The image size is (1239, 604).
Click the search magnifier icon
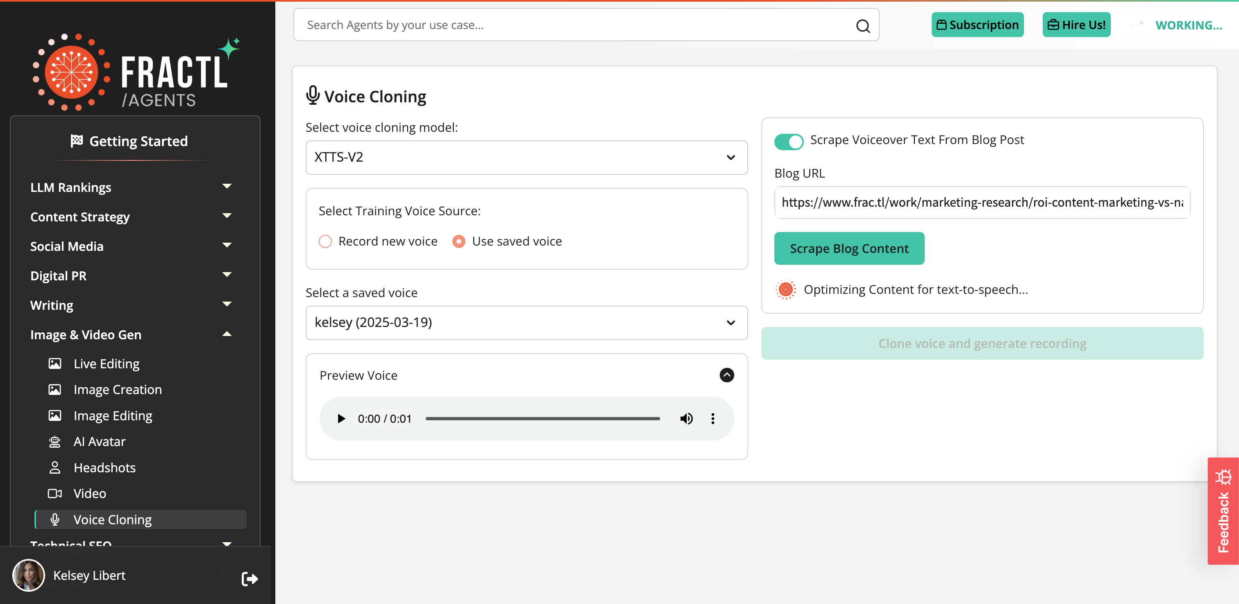[x=863, y=26]
